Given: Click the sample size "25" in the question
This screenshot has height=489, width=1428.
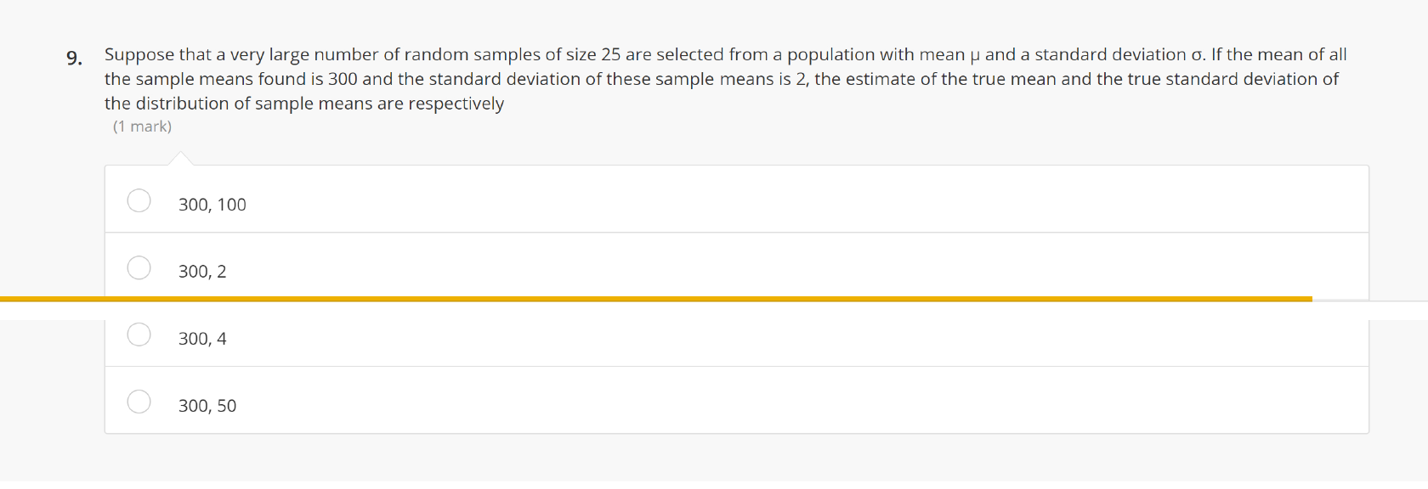Looking at the screenshot, I should [610, 54].
